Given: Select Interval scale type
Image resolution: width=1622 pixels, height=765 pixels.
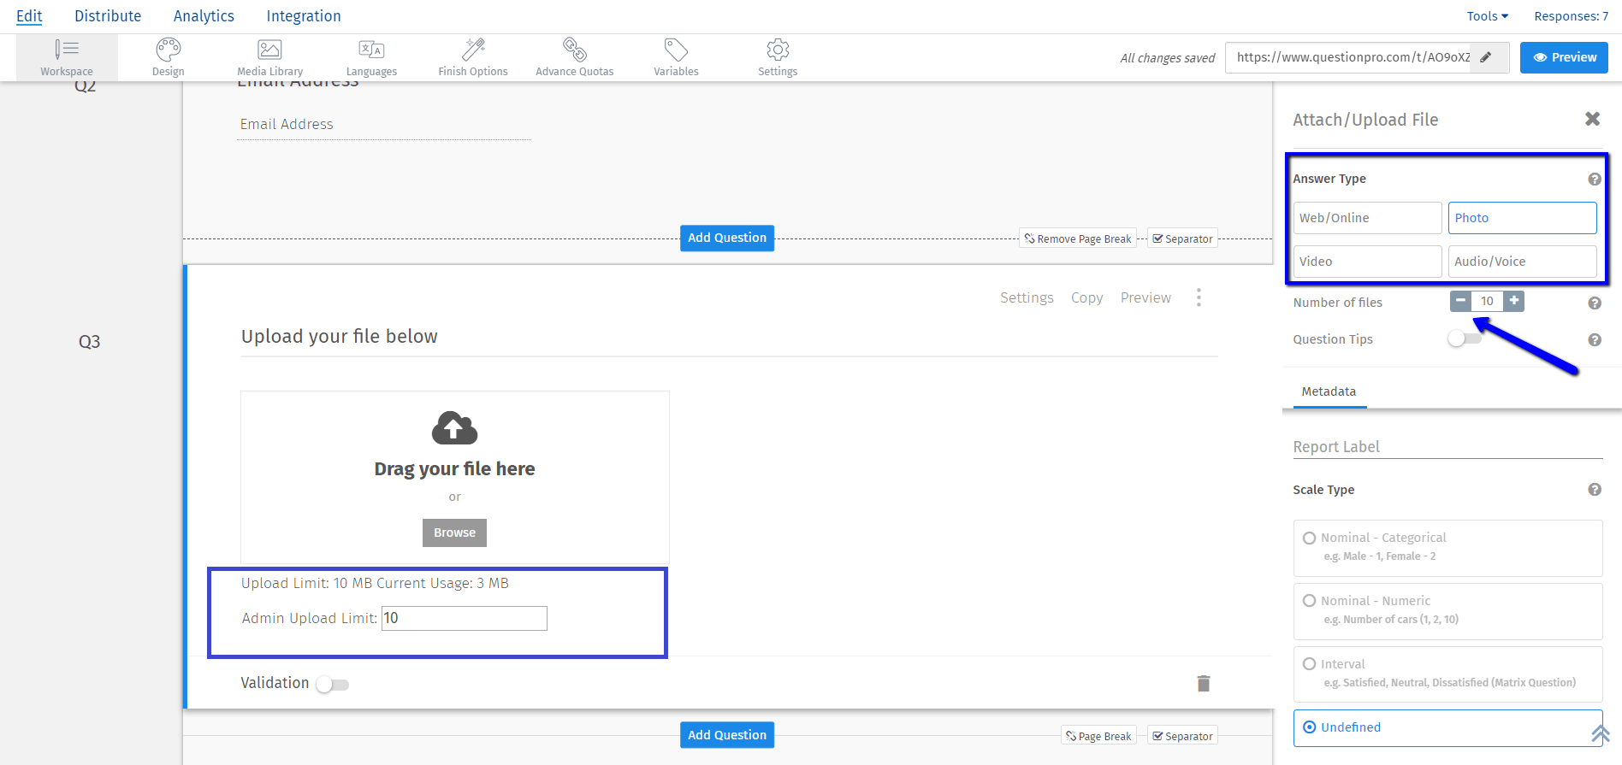Looking at the screenshot, I should [x=1447, y=674].
